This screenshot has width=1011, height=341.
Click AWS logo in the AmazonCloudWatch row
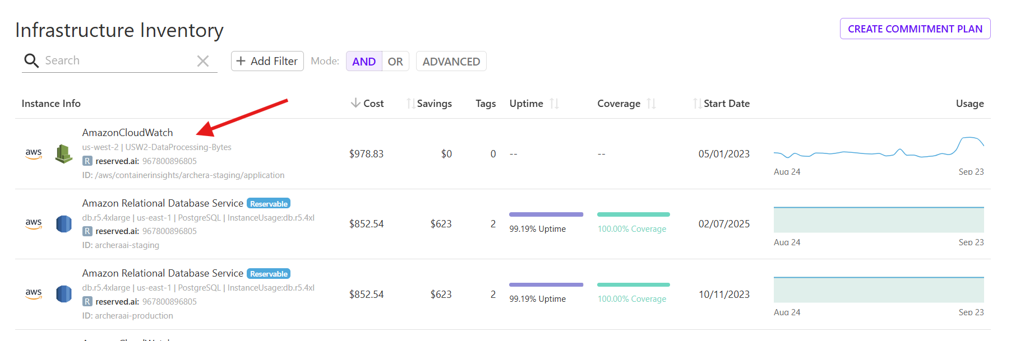point(34,153)
